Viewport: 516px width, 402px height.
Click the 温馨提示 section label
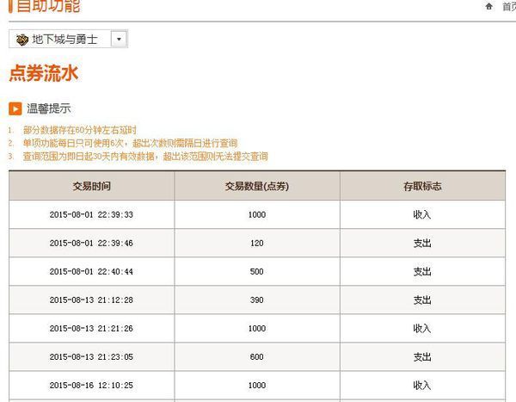[x=49, y=108]
